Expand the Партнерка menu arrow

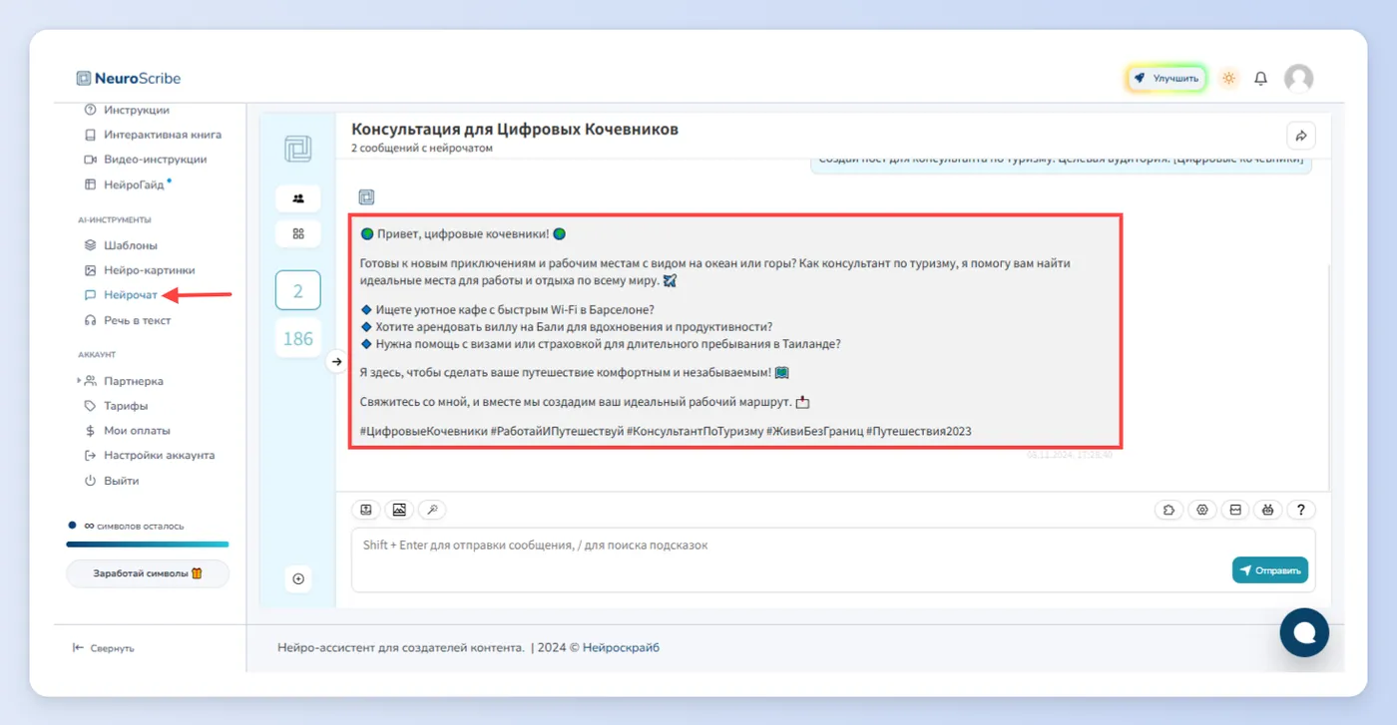(x=79, y=381)
